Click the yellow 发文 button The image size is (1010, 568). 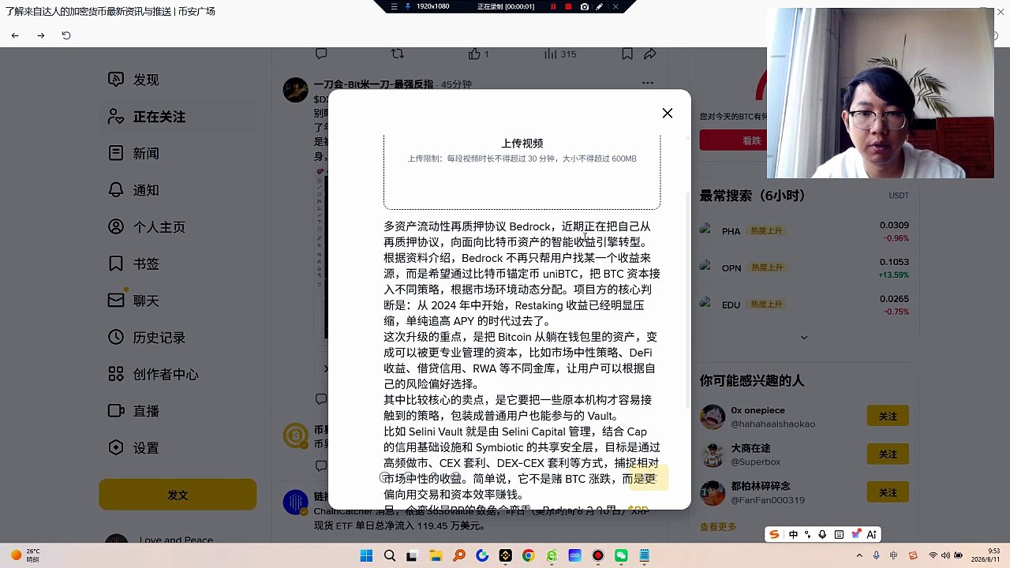click(178, 495)
